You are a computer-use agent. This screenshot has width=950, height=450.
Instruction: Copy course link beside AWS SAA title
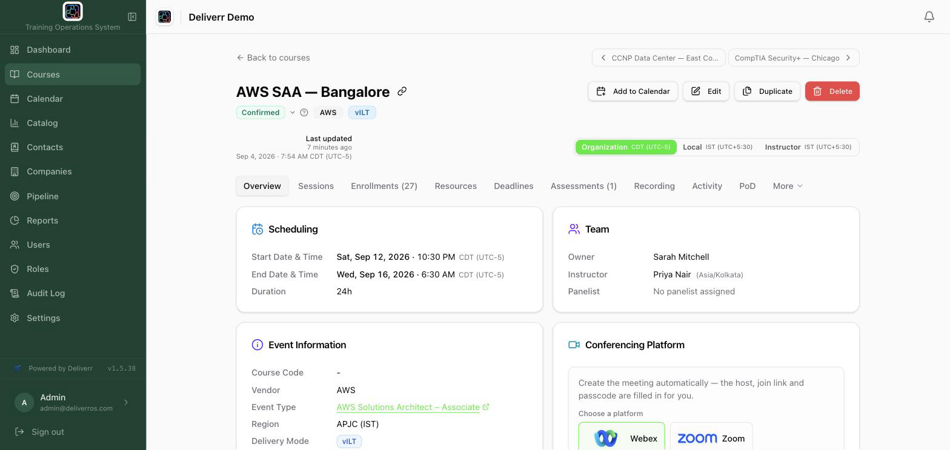[402, 91]
